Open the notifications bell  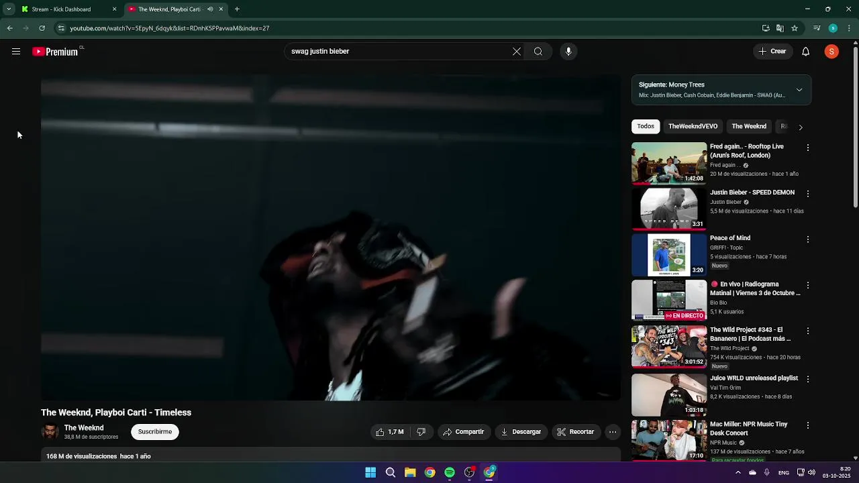point(806,52)
